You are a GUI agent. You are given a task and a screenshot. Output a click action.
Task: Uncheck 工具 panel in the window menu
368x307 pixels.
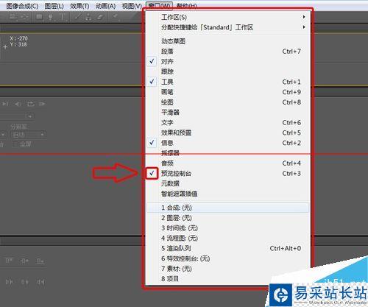coord(152,82)
